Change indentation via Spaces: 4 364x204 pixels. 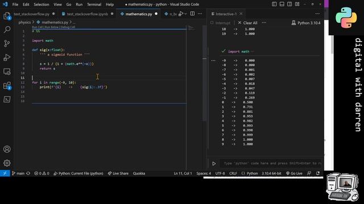(x=204, y=173)
